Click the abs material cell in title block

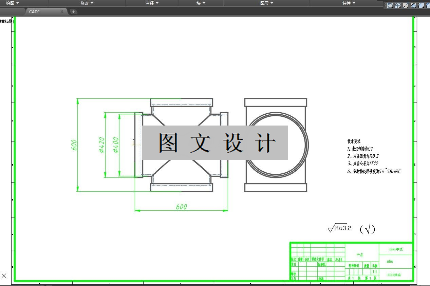click(x=396, y=262)
